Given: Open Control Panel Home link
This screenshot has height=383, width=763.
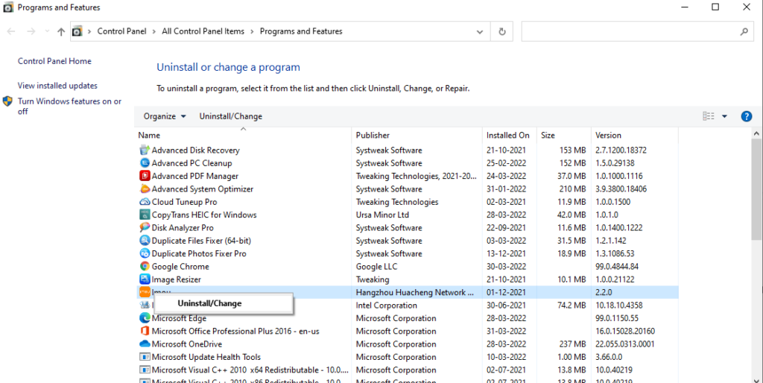Looking at the screenshot, I should (x=54, y=61).
